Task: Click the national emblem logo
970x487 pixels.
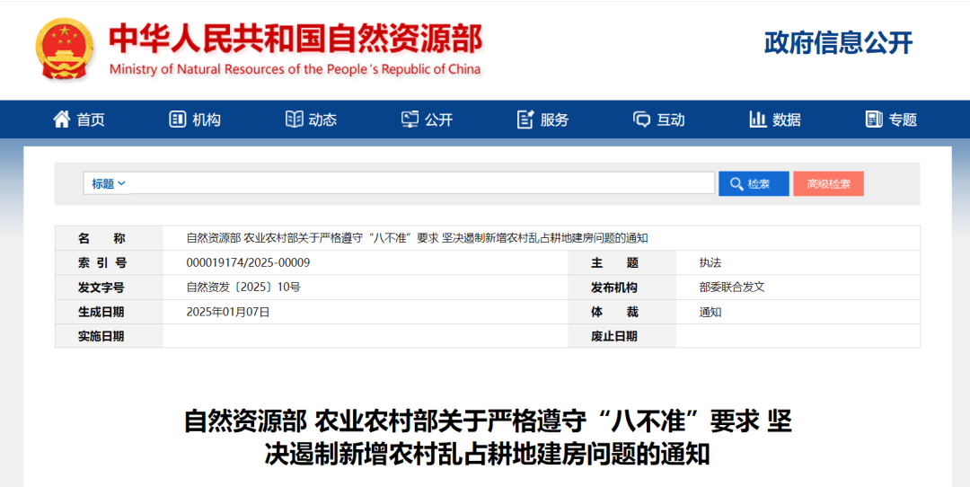Action: pyautogui.click(x=65, y=49)
